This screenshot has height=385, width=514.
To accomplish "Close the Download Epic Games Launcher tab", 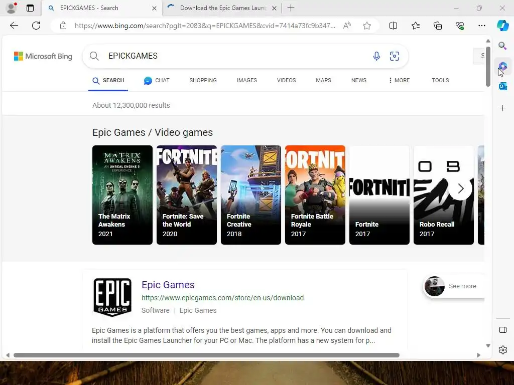I will pyautogui.click(x=275, y=8).
